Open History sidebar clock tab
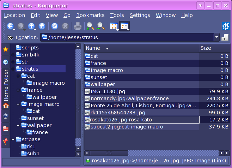232x168 pixels. [6, 62]
